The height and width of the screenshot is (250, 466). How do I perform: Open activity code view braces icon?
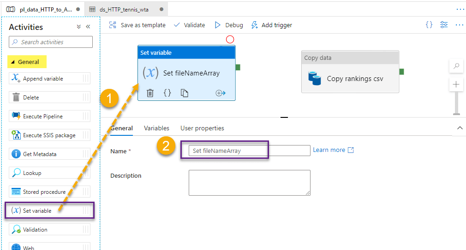pyautogui.click(x=167, y=93)
